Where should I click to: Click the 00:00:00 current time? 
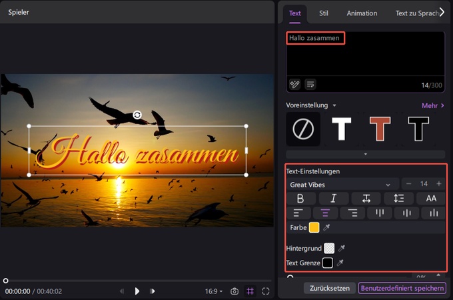coord(17,291)
